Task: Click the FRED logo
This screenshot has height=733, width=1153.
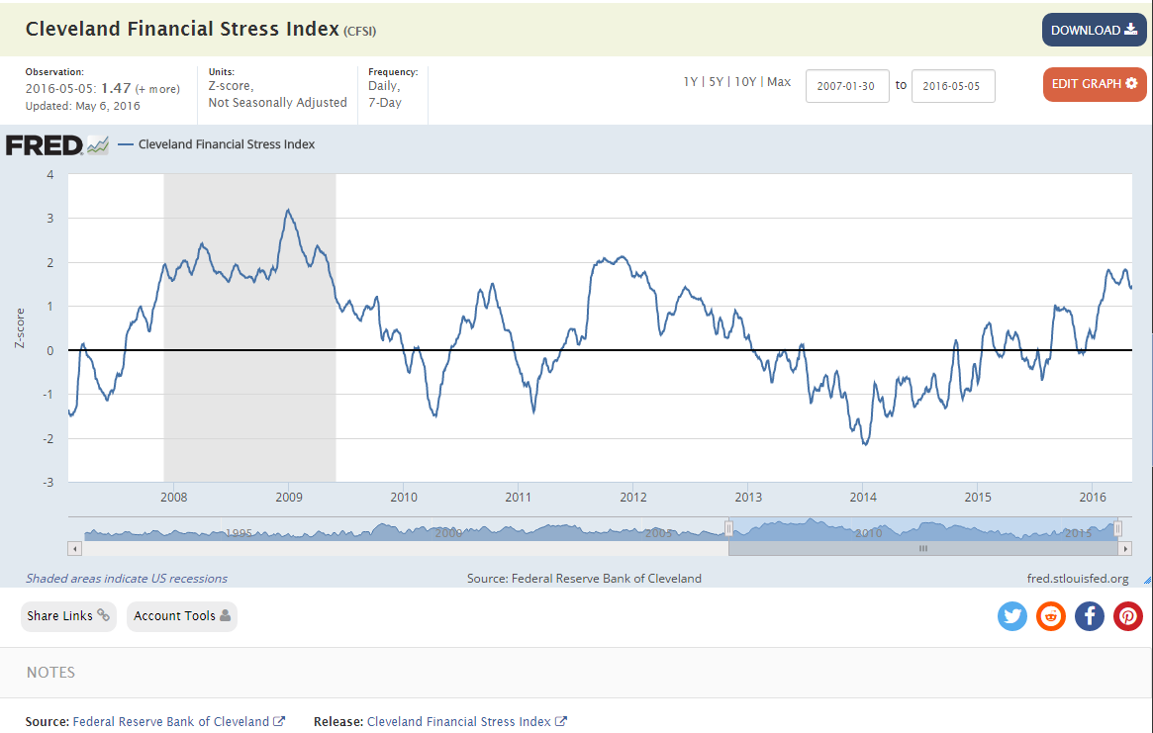Action: pos(45,144)
